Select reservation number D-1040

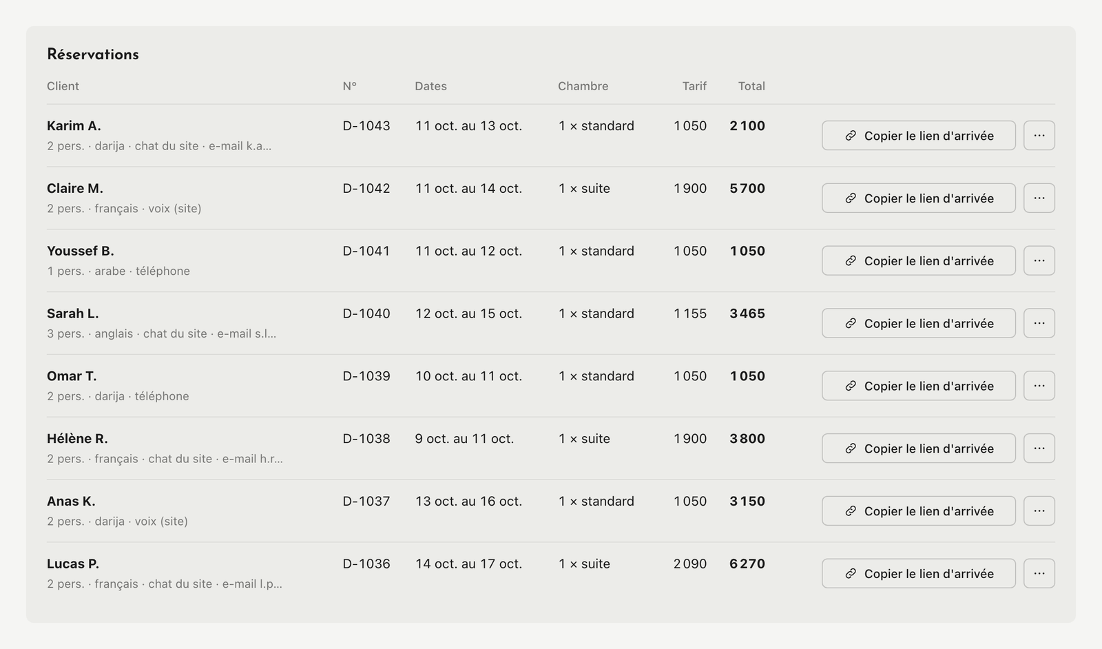[366, 313]
